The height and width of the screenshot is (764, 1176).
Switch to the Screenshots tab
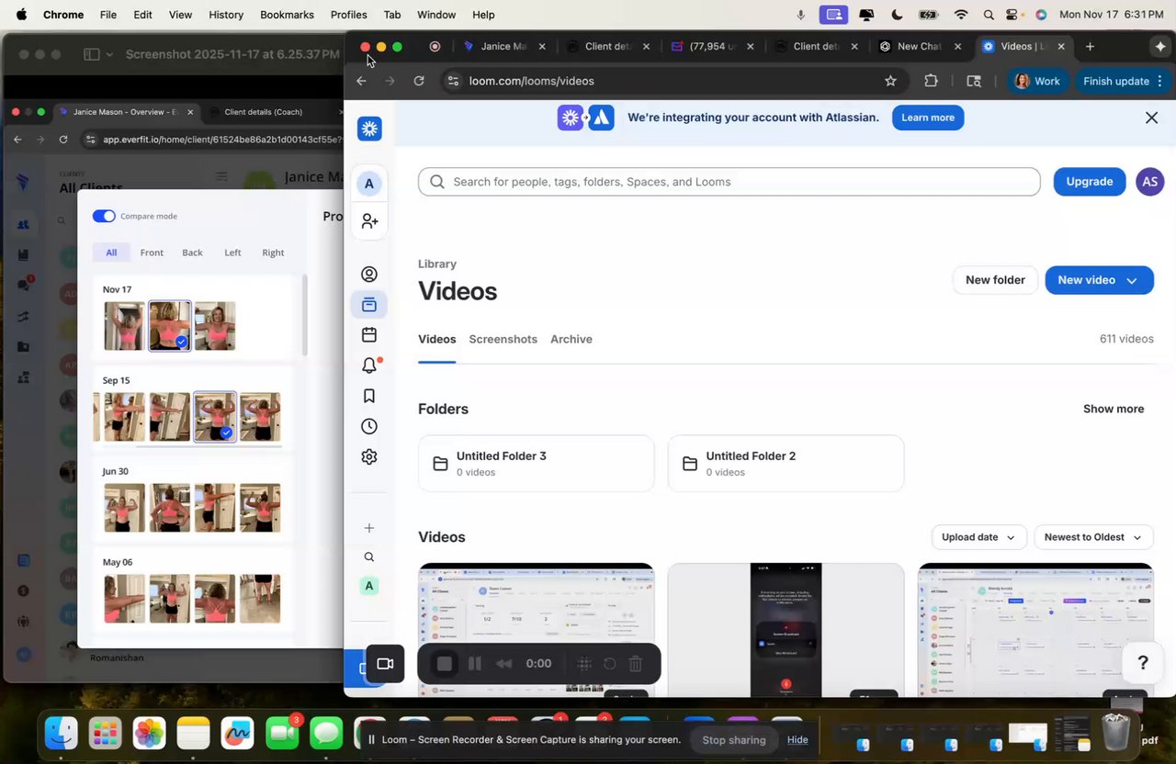tap(503, 339)
